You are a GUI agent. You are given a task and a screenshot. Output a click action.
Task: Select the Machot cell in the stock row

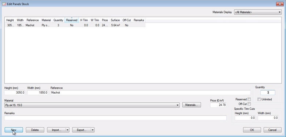[x=30, y=26]
